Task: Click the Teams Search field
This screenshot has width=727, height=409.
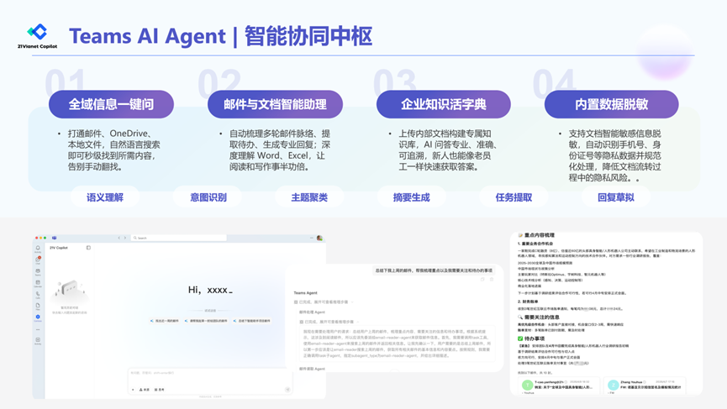Action: point(178,238)
